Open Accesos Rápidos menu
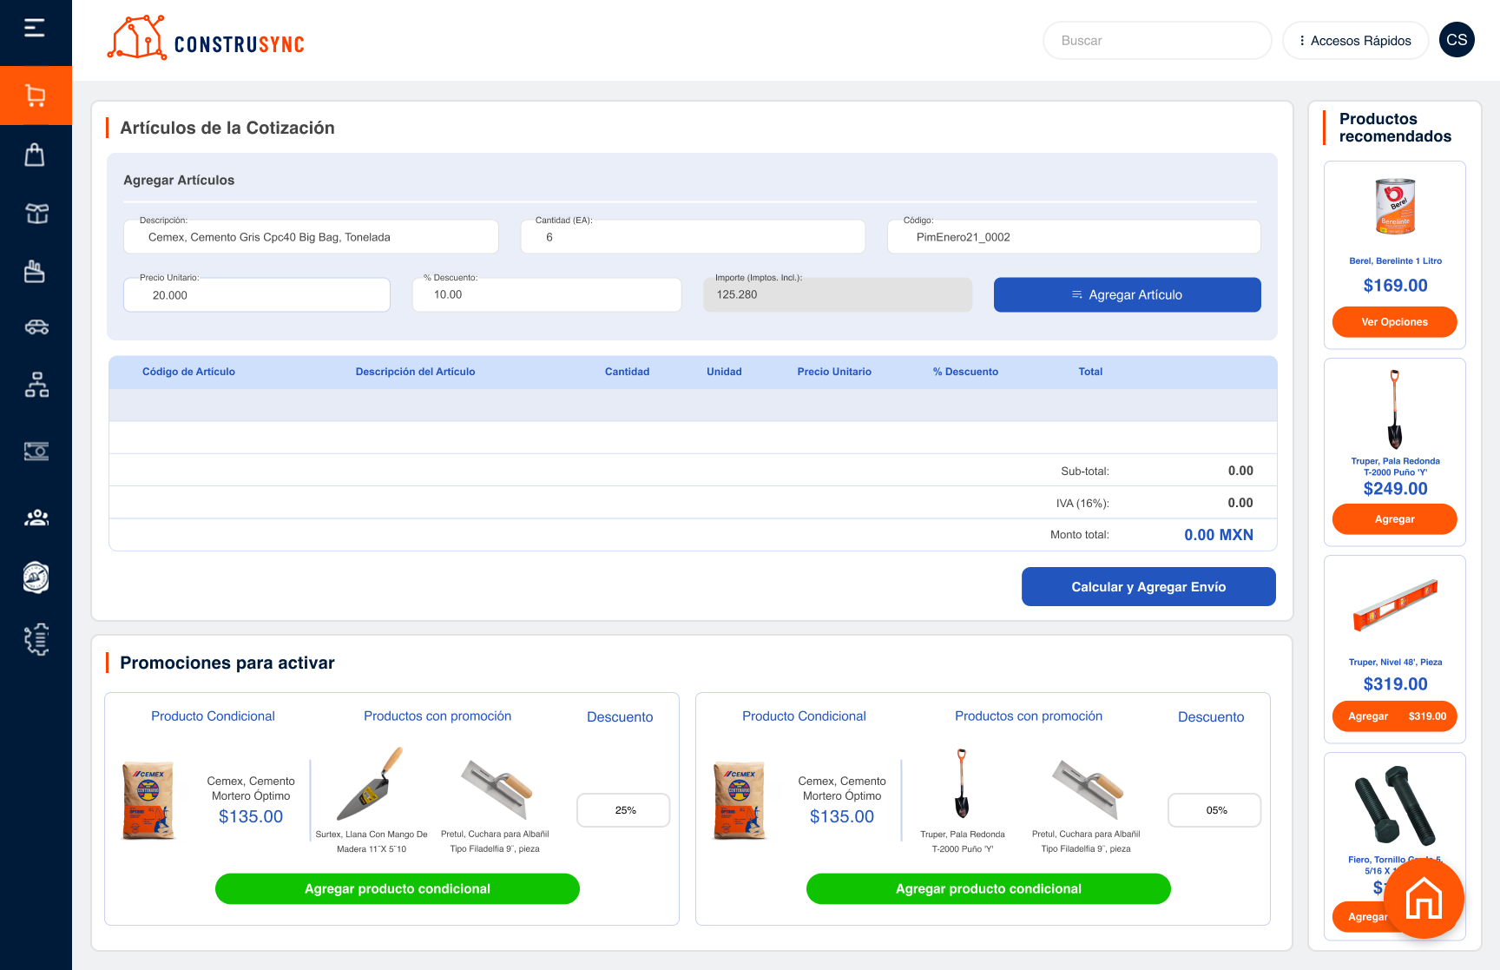Viewport: 1500px width, 970px height. point(1355,41)
